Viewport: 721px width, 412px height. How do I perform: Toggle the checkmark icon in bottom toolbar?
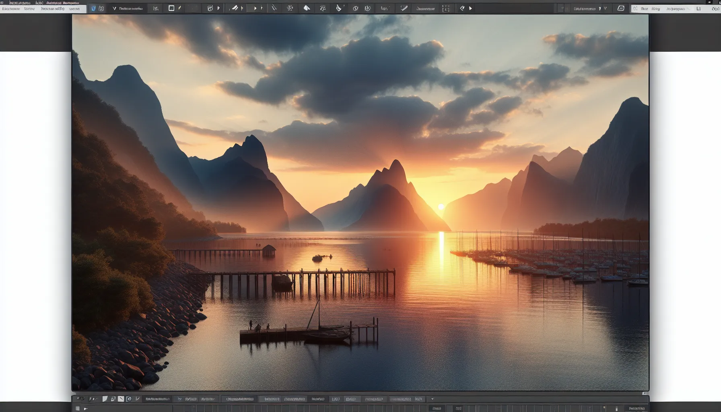pos(138,399)
